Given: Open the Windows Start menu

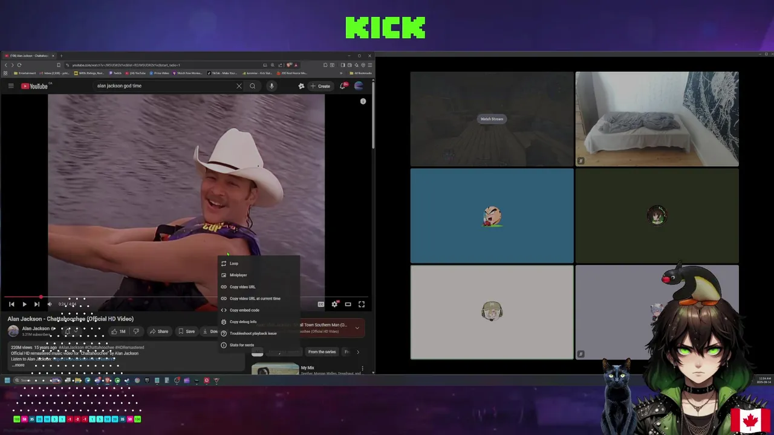Looking at the screenshot, I should [7, 381].
